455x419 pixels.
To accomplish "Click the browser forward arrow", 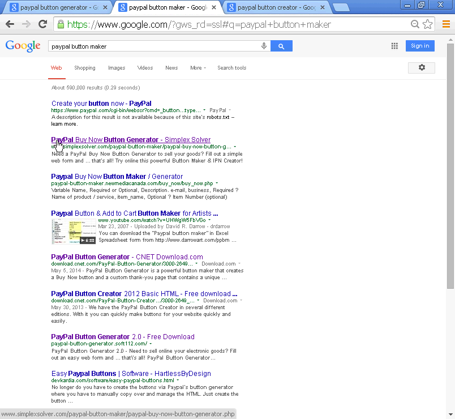I will (x=26, y=24).
